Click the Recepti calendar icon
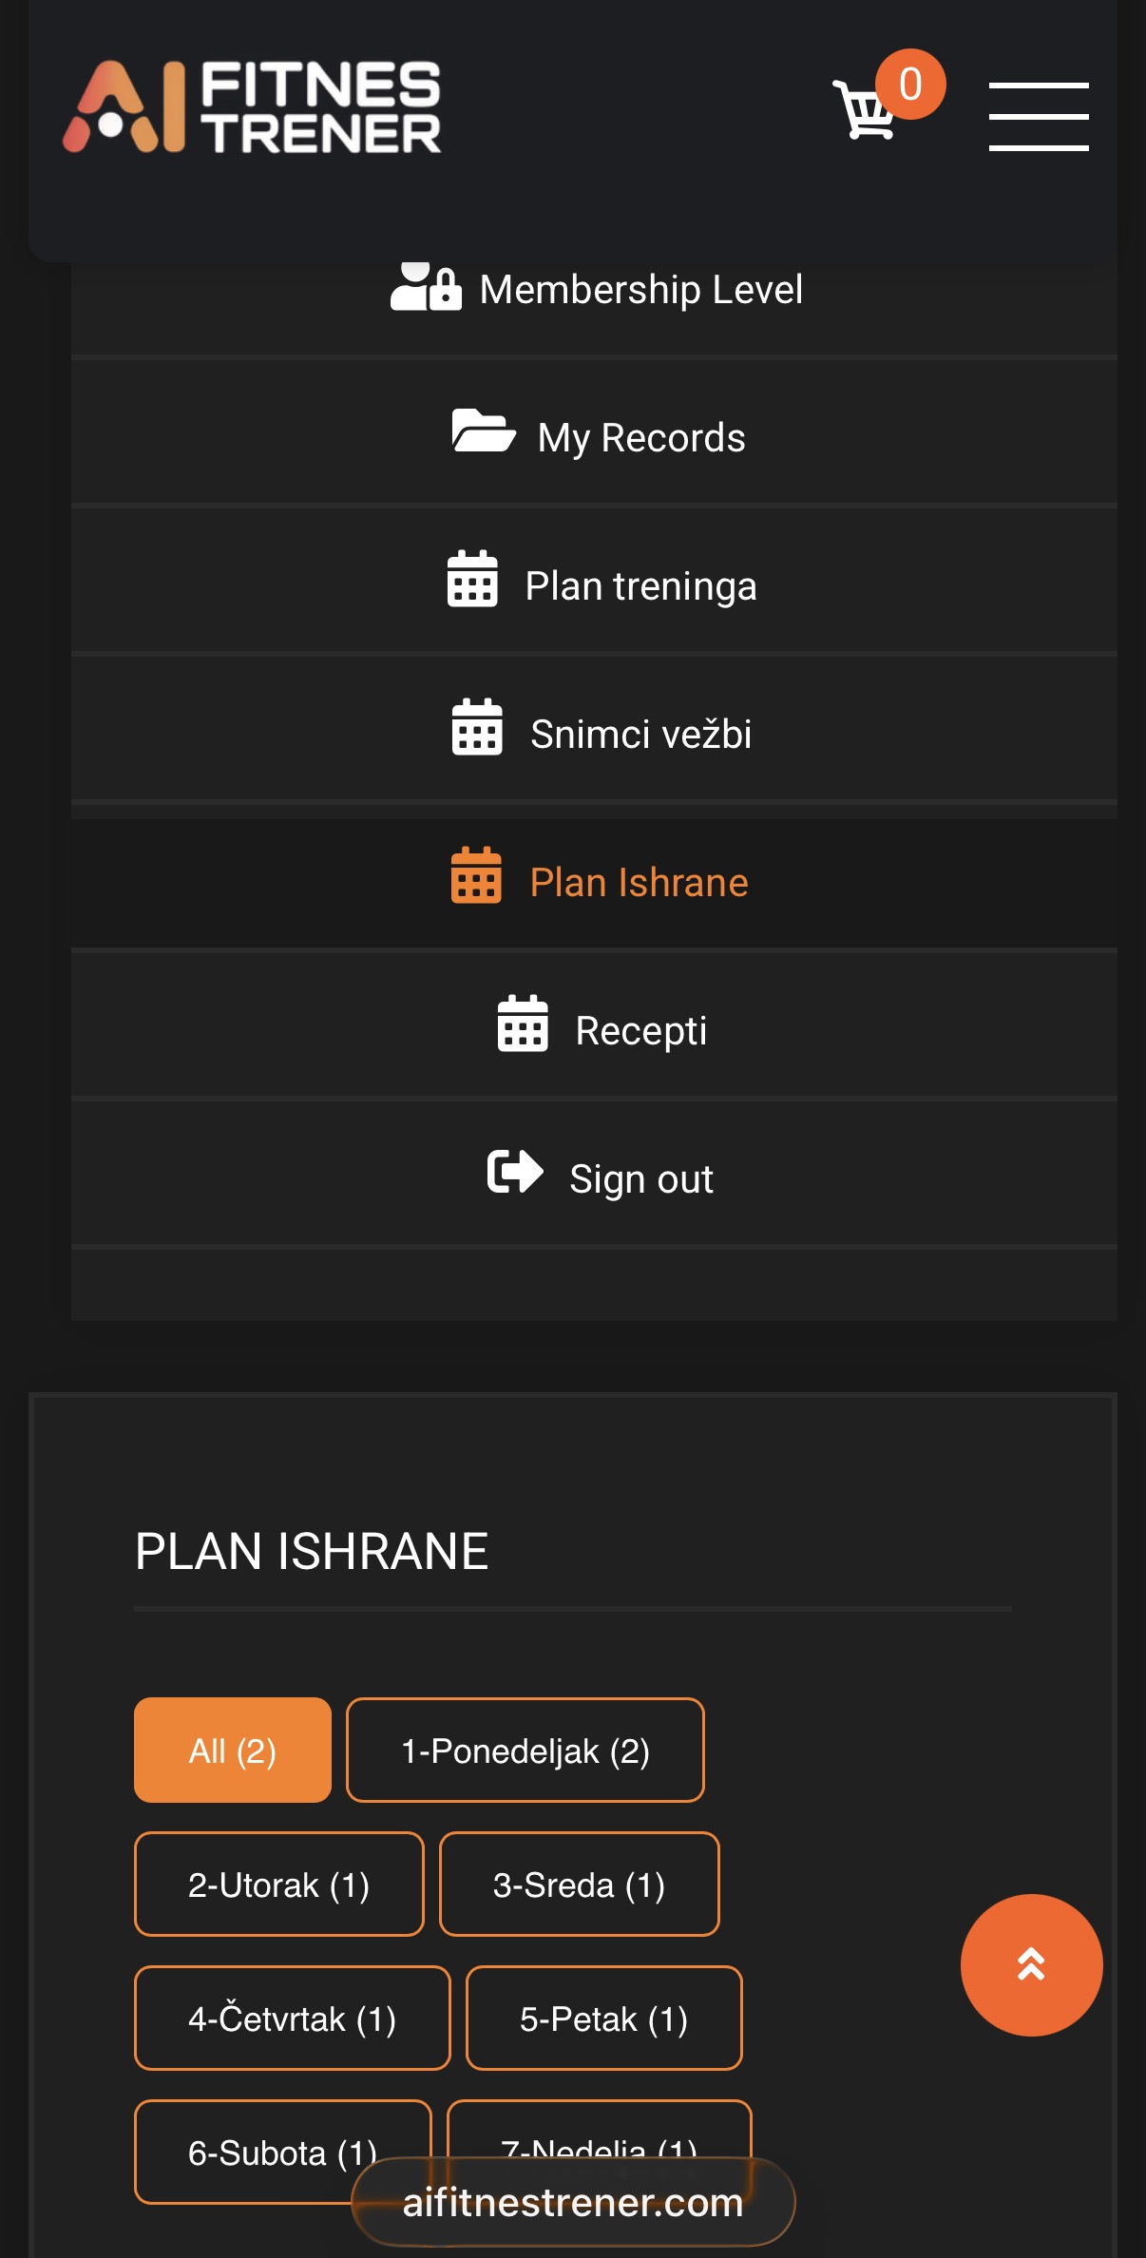Viewport: 1146px width, 2258px height. tap(521, 1028)
